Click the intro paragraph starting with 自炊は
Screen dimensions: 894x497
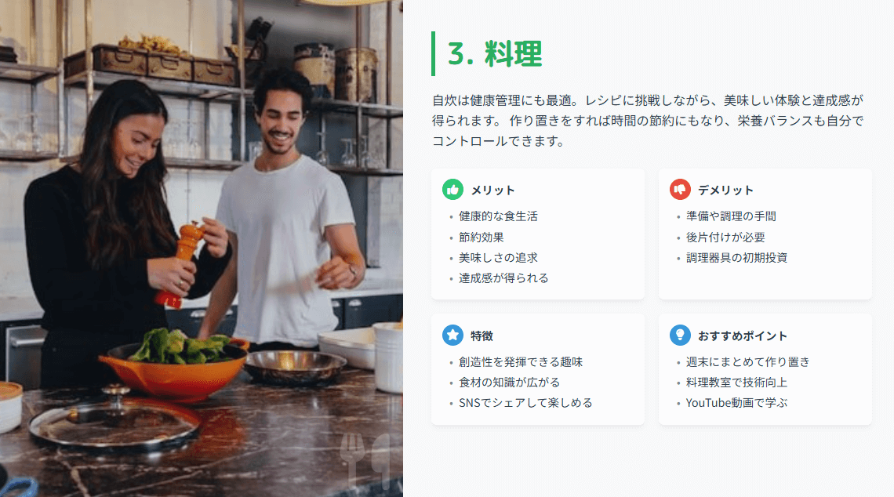coord(648,121)
